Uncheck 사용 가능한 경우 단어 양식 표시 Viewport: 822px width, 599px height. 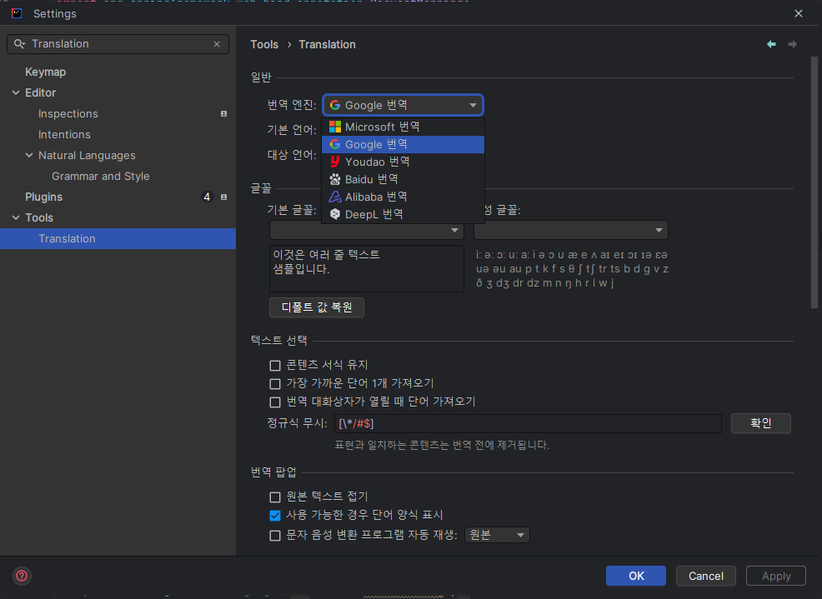point(275,515)
